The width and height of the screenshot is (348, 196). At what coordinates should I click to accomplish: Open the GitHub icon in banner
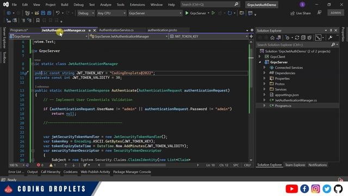click(x=338, y=189)
